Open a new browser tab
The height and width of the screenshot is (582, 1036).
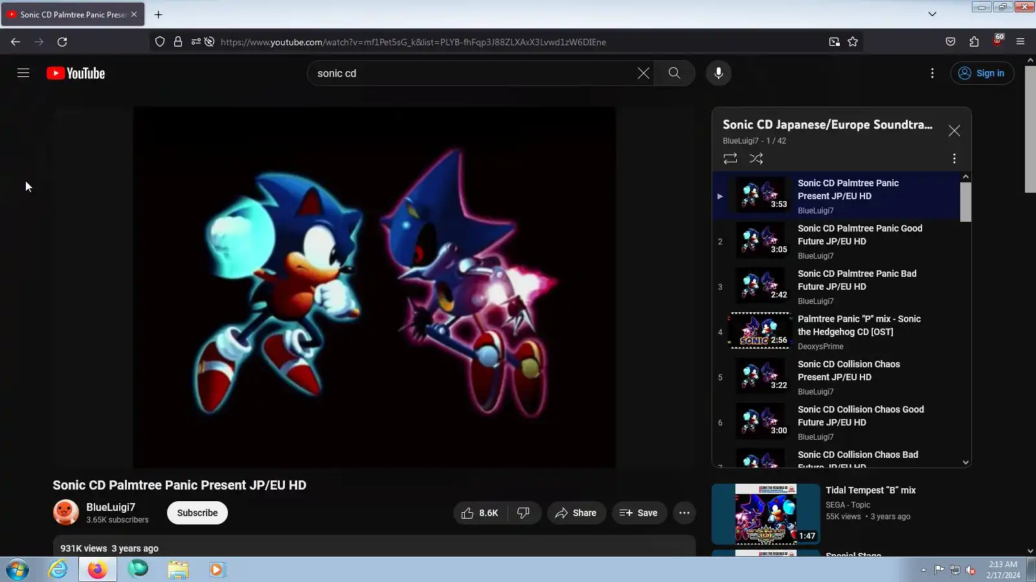click(158, 14)
